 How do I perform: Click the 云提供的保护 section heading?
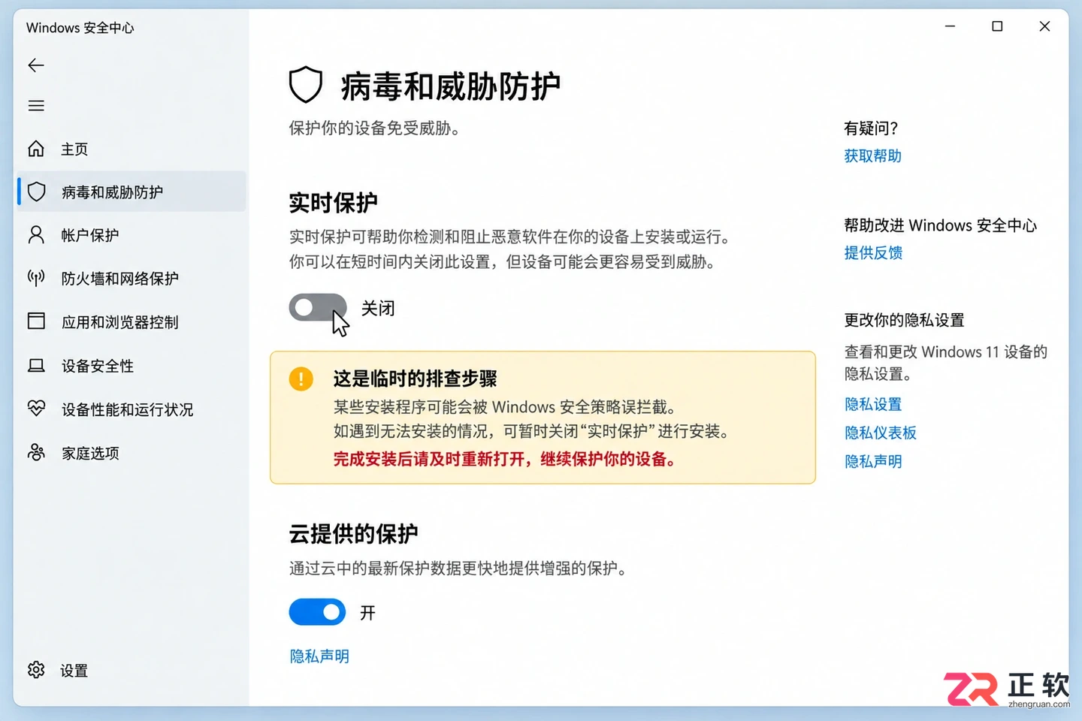[x=353, y=534]
